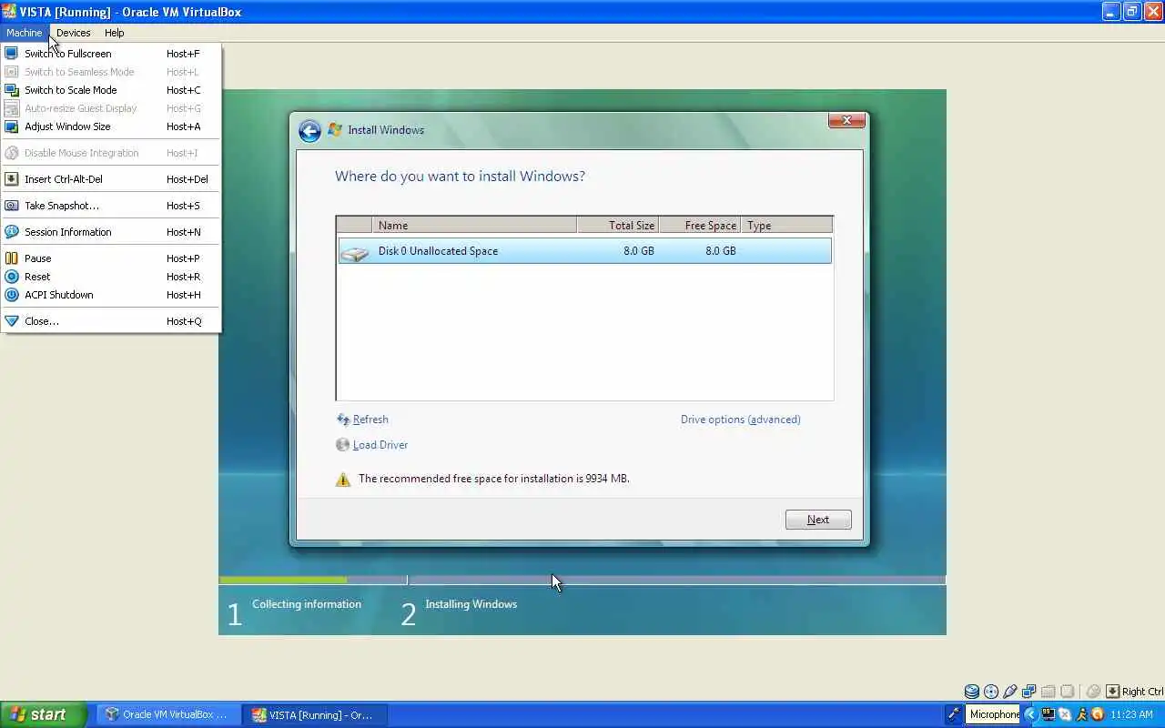Click the 8.0 GB Total Size value
1165x728 pixels.
639,251
